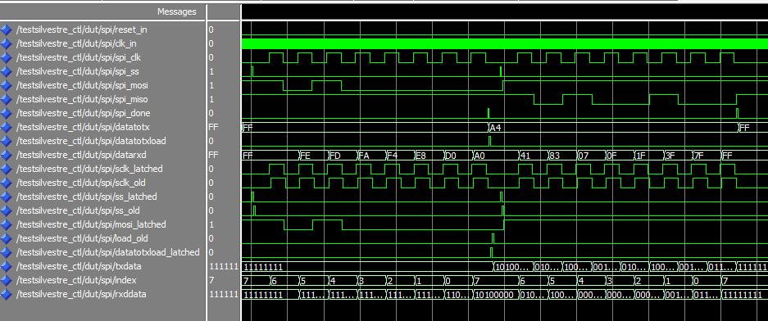Click the diamond icon beside spi_mosi
The image size is (768, 321).
pyautogui.click(x=7, y=86)
